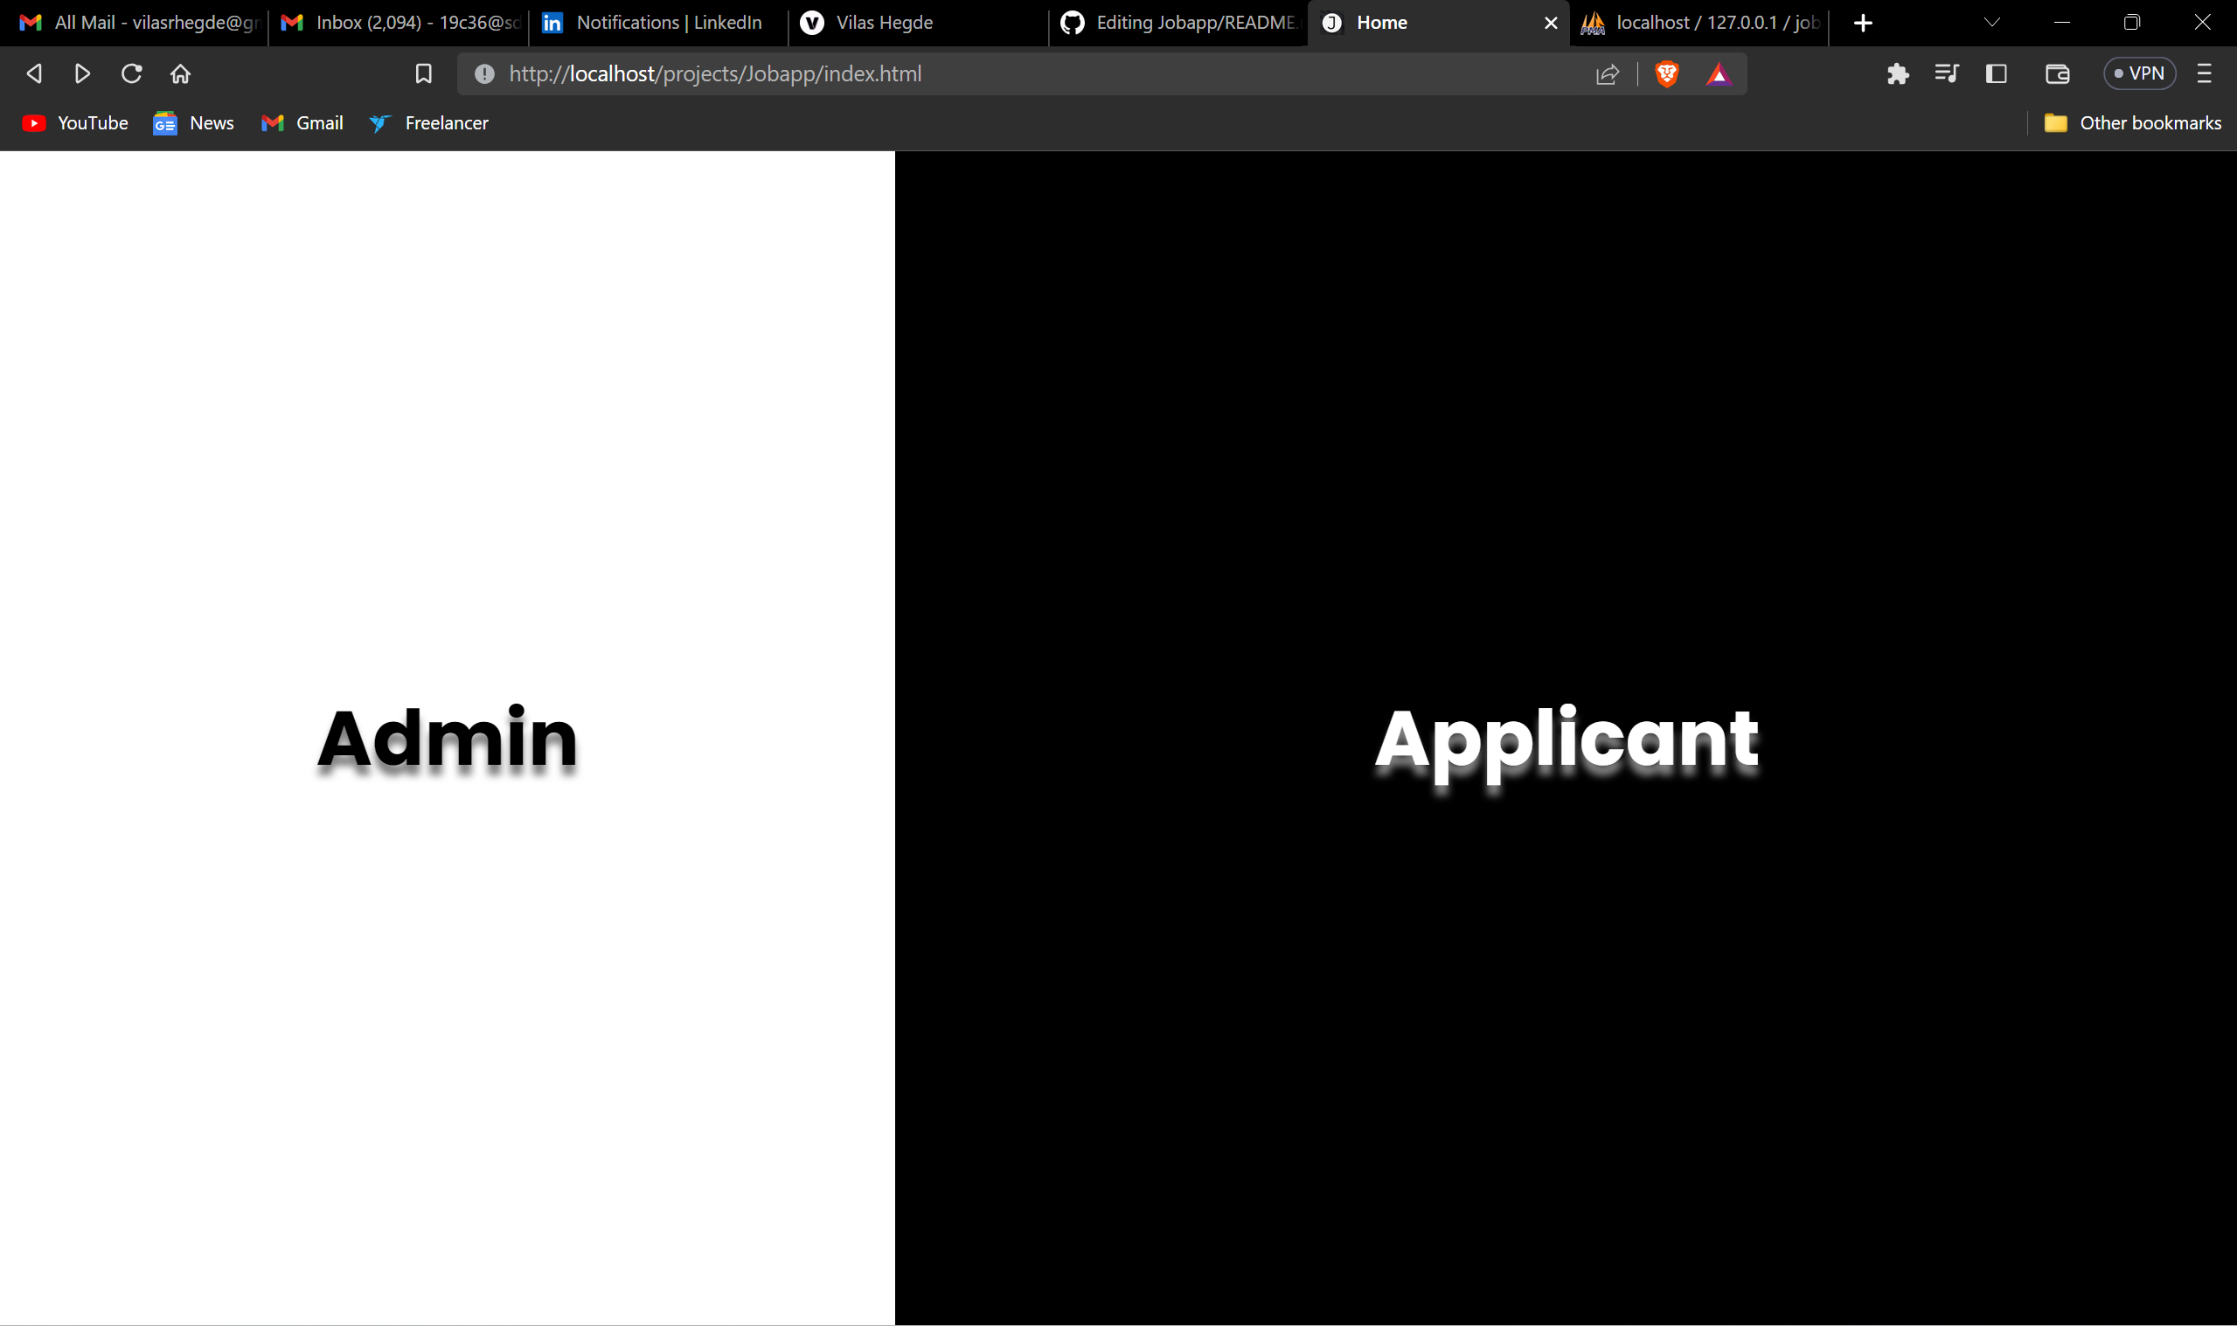
Task: Toggle the browser sidebar icon
Action: click(1996, 73)
